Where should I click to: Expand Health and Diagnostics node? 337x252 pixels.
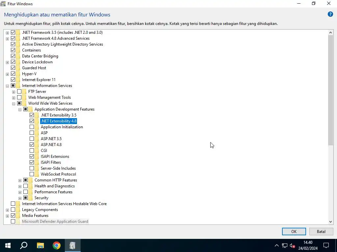point(20,186)
